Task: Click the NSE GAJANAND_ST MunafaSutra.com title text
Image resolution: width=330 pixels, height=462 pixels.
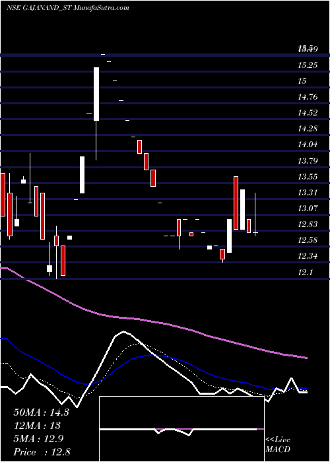Action: [x=67, y=8]
